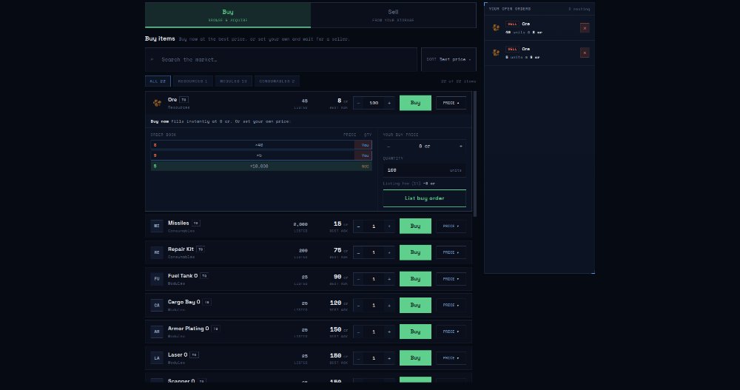The width and height of the screenshot is (740, 390).
Task: Click the Missiles MI item icon
Action: (157, 226)
